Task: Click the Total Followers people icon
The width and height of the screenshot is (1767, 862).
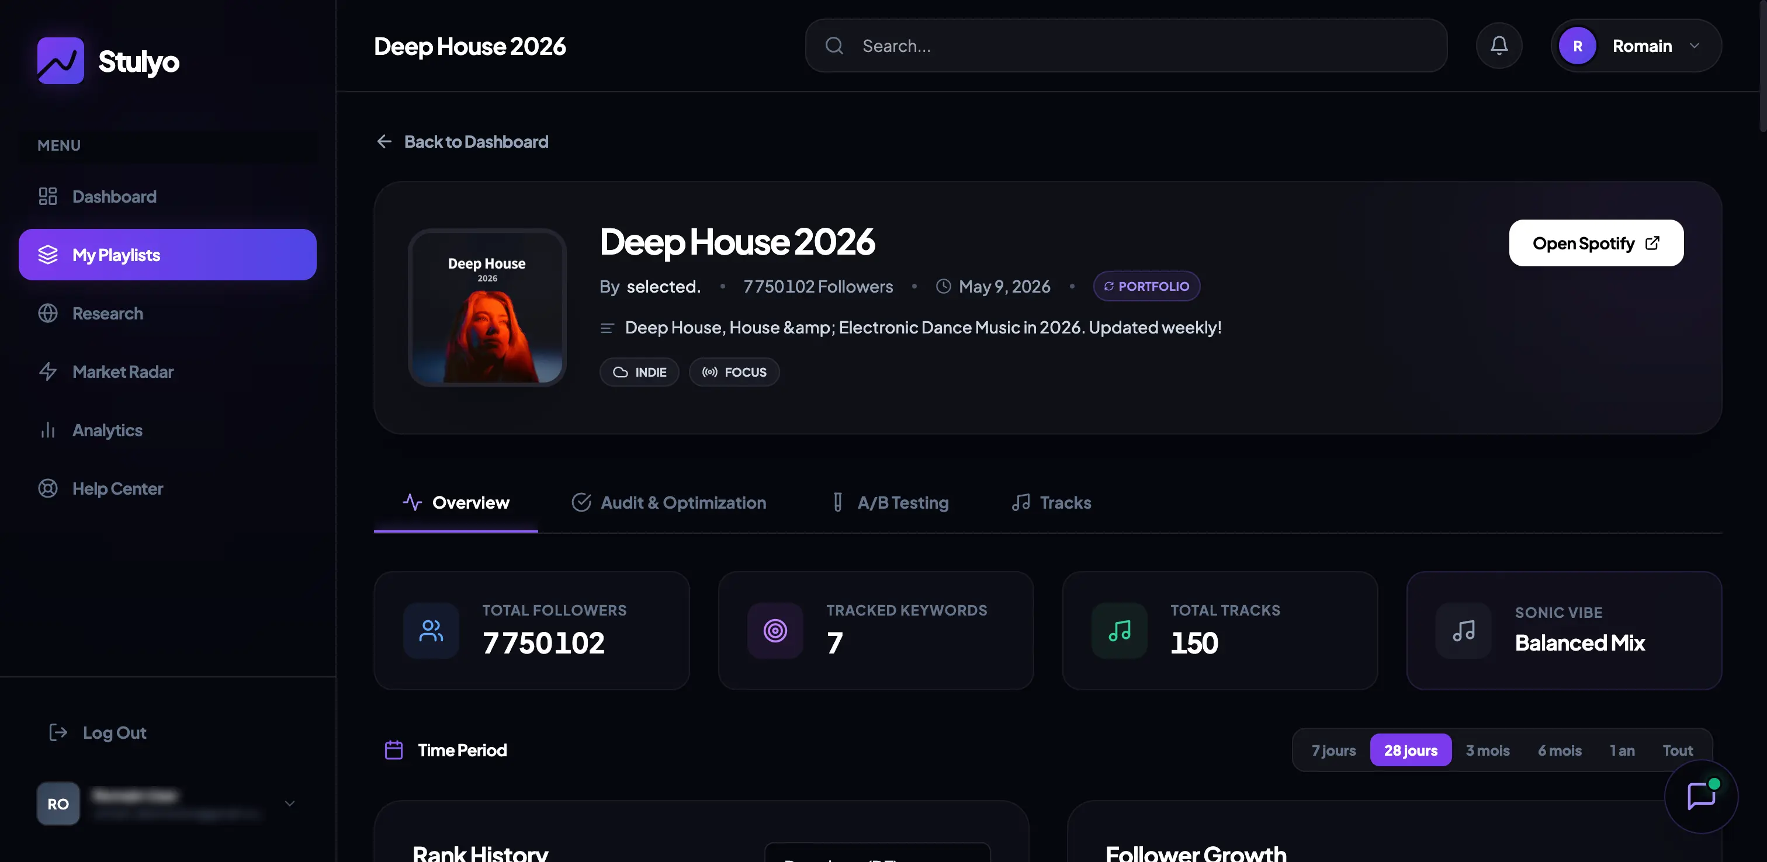Action: point(431,630)
